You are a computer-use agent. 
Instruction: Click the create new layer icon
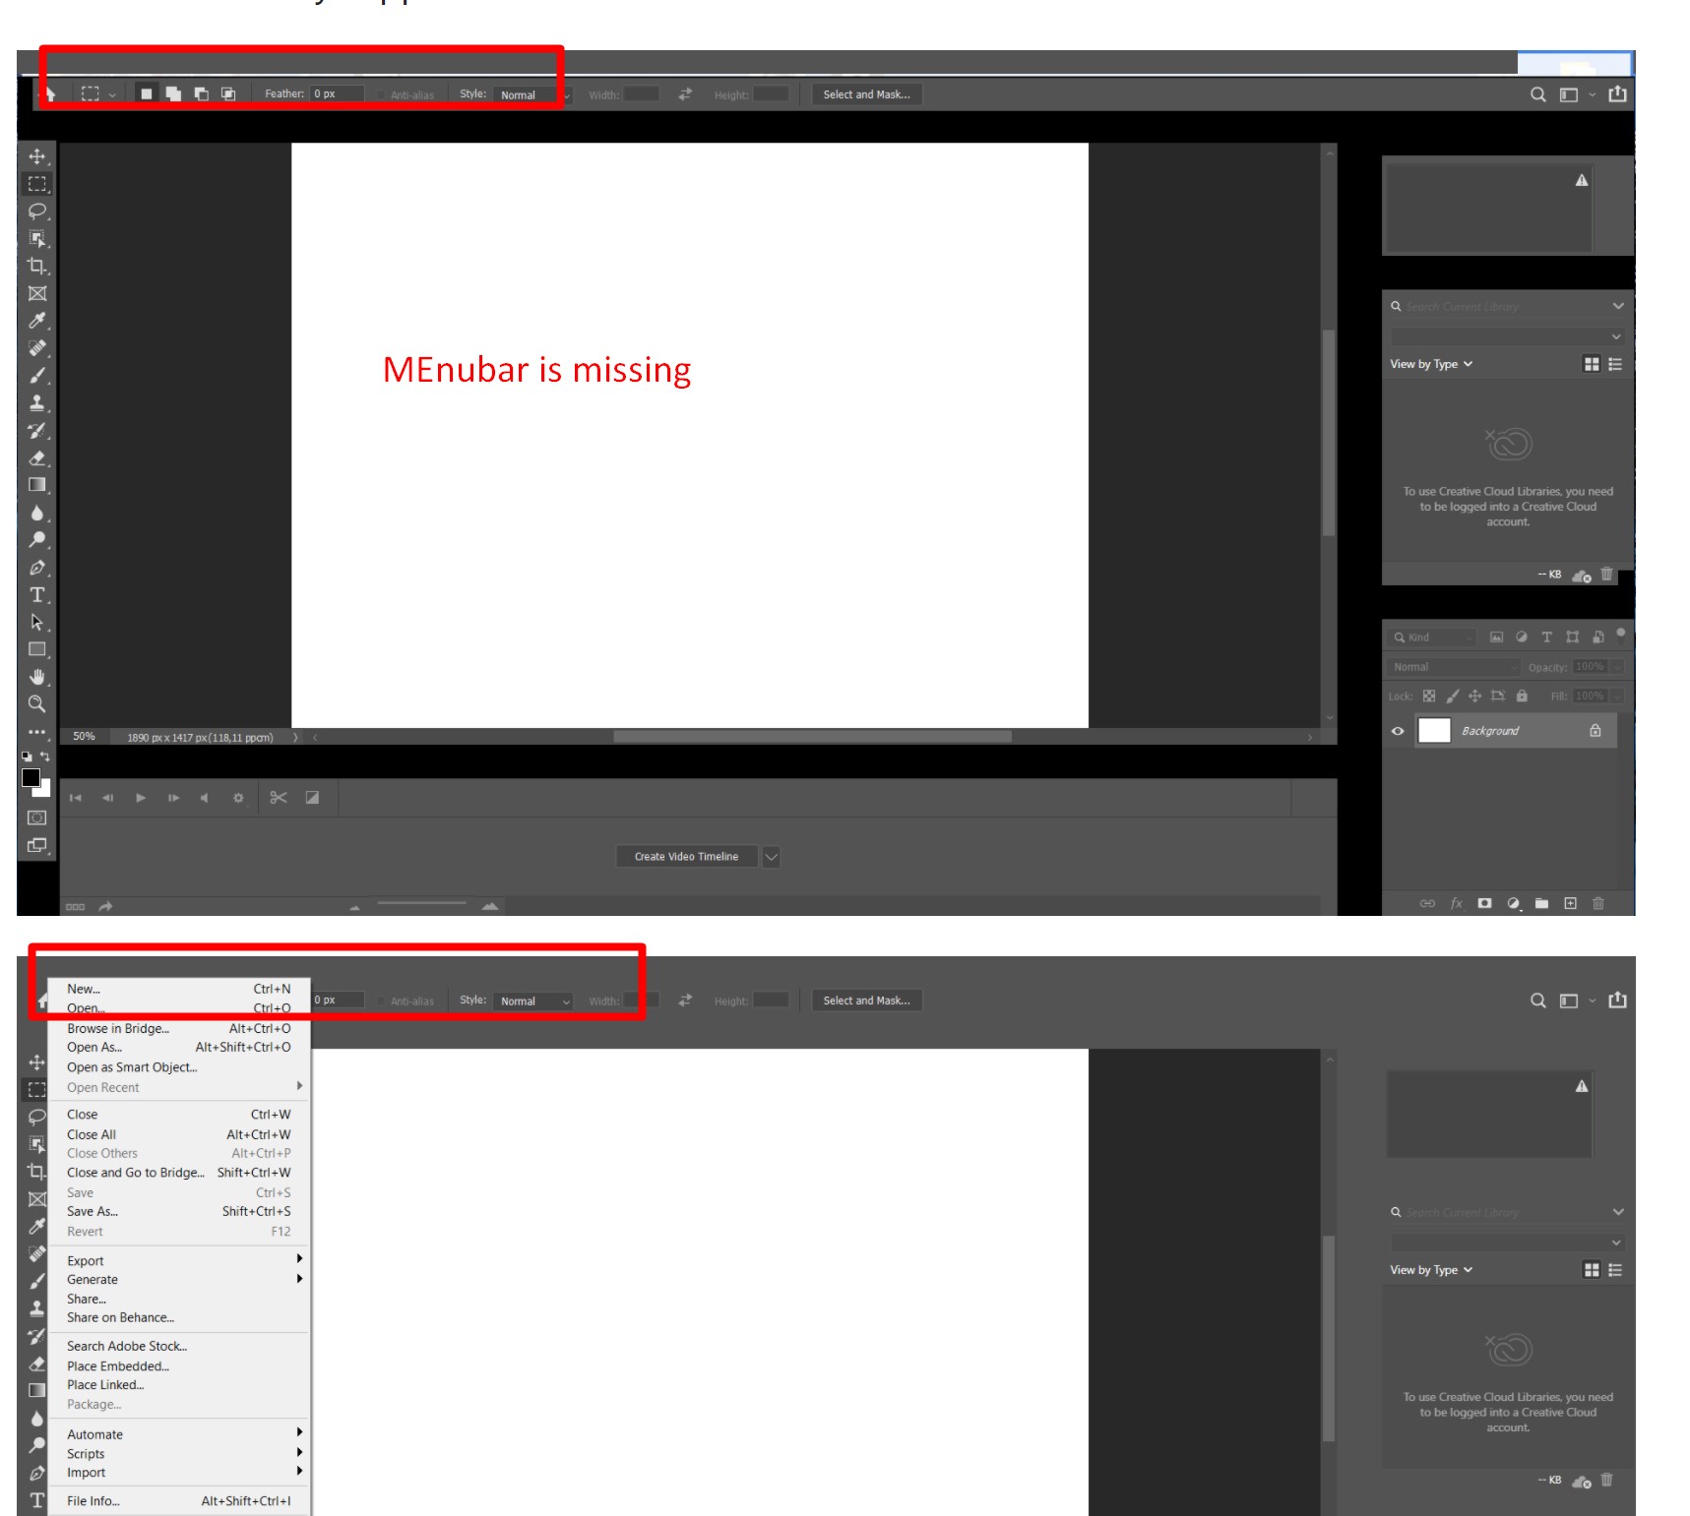click(1570, 903)
